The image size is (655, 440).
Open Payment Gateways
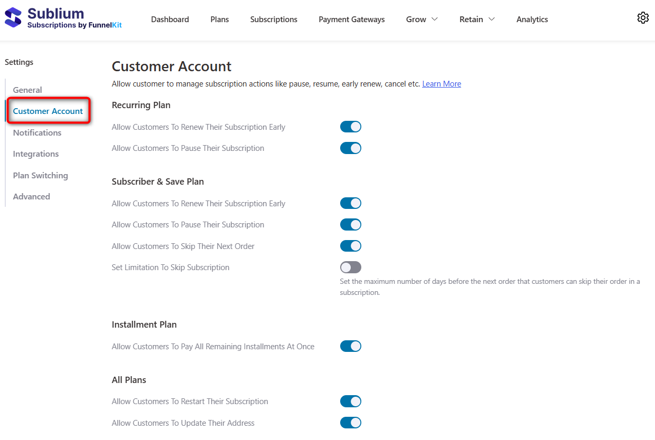pos(352,20)
